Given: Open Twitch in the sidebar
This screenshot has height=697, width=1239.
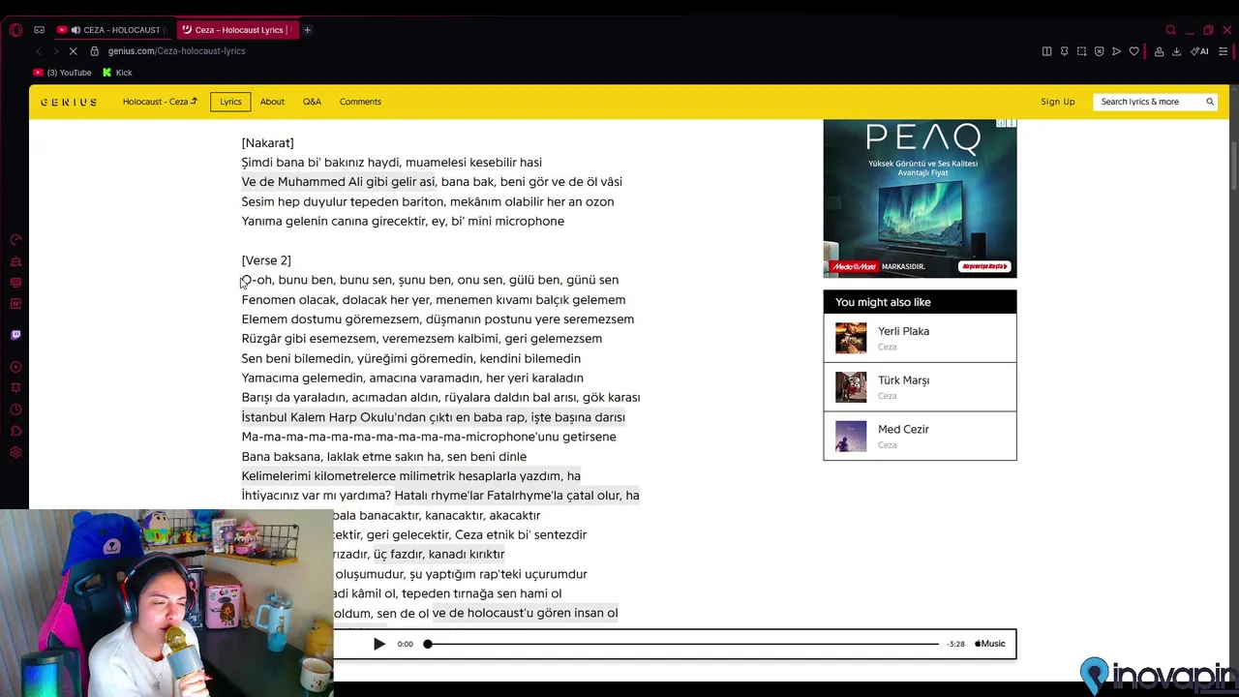Looking at the screenshot, I should tap(15, 335).
